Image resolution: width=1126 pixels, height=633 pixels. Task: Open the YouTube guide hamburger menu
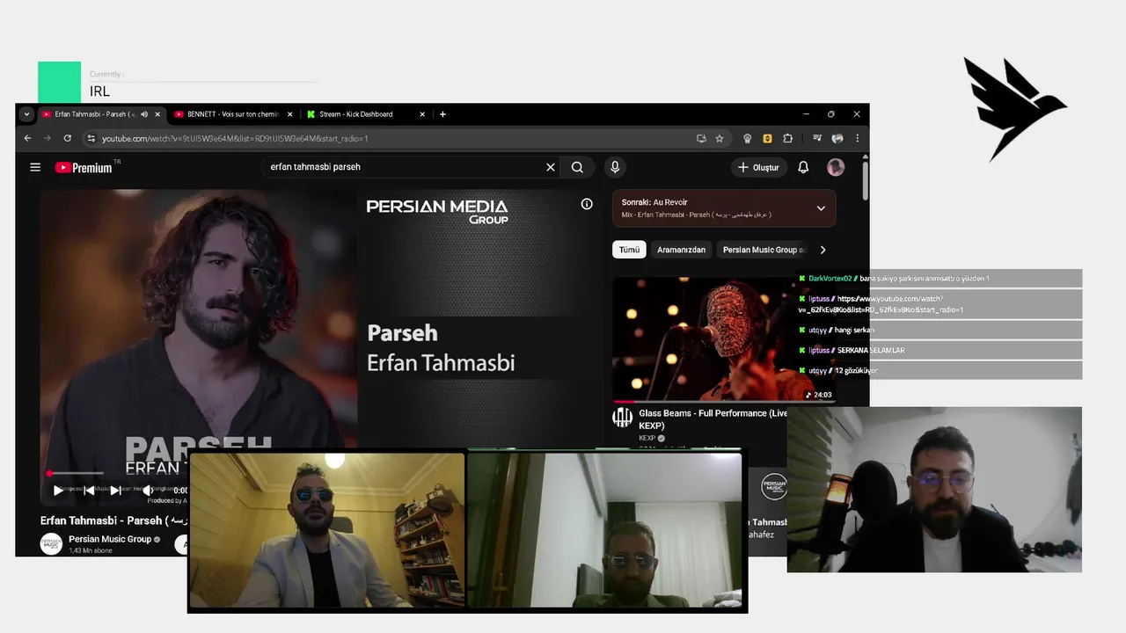(35, 167)
